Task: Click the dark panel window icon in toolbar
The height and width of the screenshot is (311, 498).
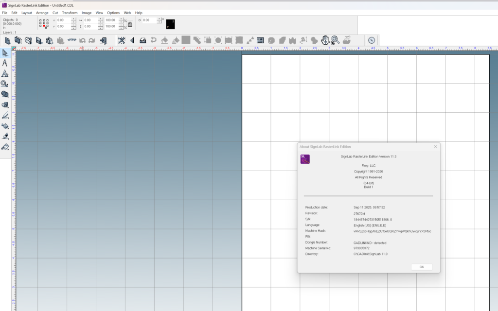Action: tap(261, 40)
